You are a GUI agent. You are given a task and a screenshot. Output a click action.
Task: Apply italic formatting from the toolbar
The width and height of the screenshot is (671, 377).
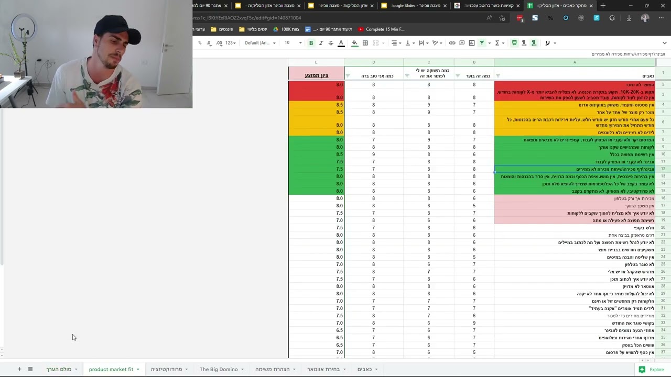(x=321, y=43)
